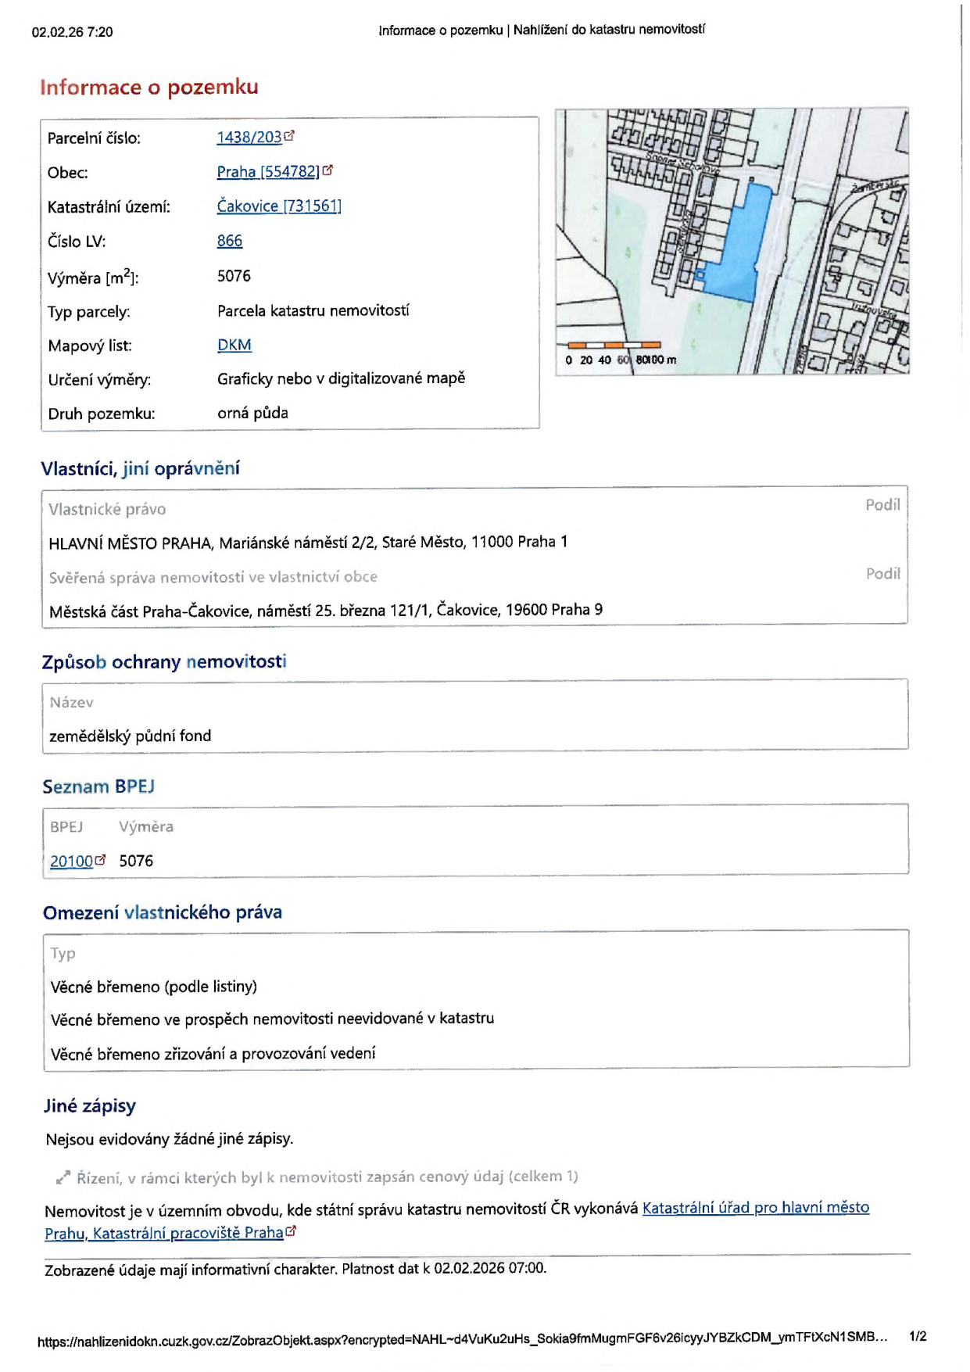Click external-link icon next to 20100
The height and width of the screenshot is (1372, 970).
coord(100,859)
